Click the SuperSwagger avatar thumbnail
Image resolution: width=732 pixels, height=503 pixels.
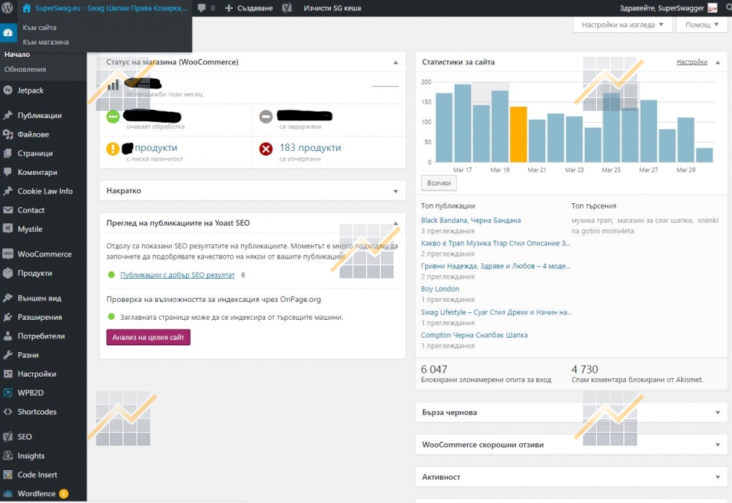[x=713, y=8]
